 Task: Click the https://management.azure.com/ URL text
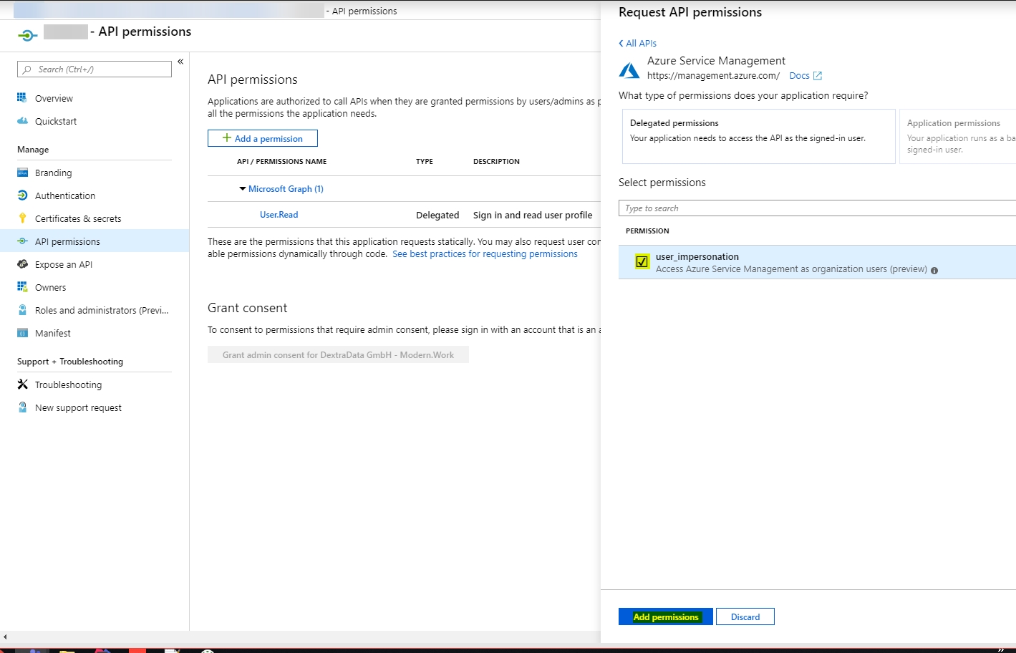pyautogui.click(x=713, y=76)
